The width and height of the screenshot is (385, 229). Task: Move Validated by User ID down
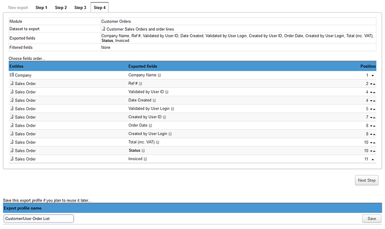(372, 92)
